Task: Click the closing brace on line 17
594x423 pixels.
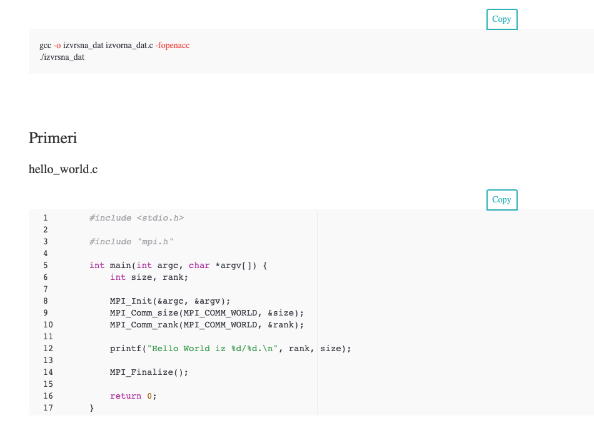Action: tap(91, 407)
